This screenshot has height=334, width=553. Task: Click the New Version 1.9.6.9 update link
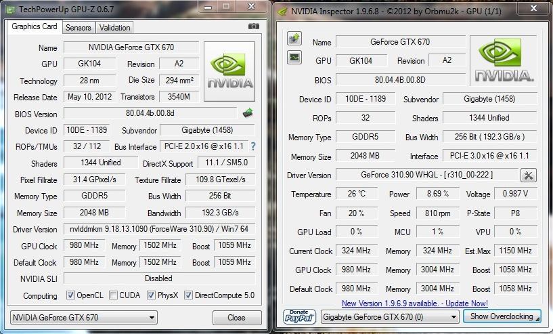click(415, 304)
